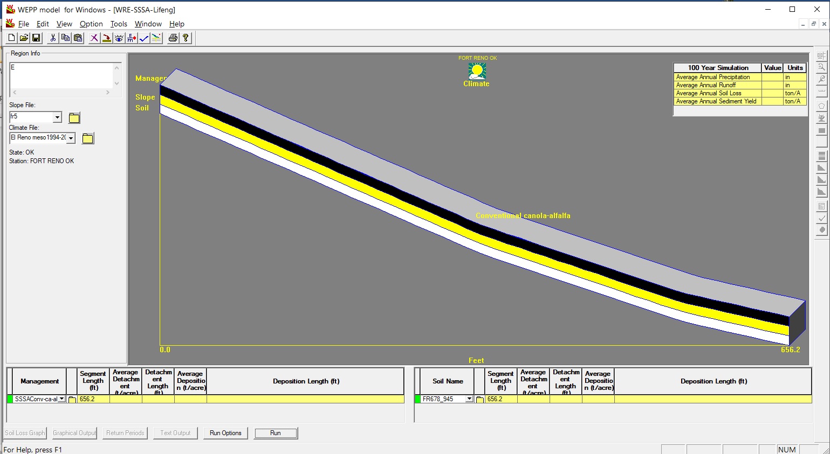Click the Text Output button

[175, 433]
